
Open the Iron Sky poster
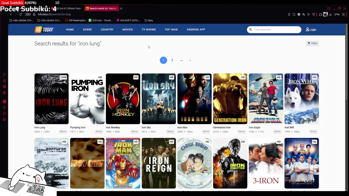(159, 99)
